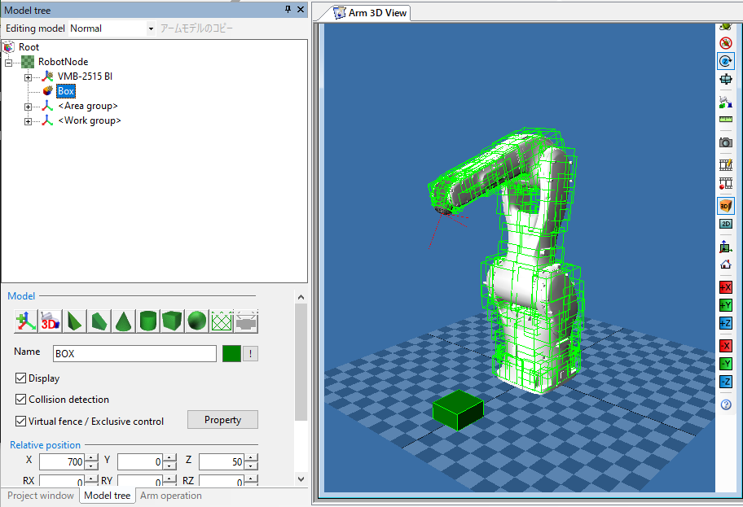Click the Property button

coord(222,420)
